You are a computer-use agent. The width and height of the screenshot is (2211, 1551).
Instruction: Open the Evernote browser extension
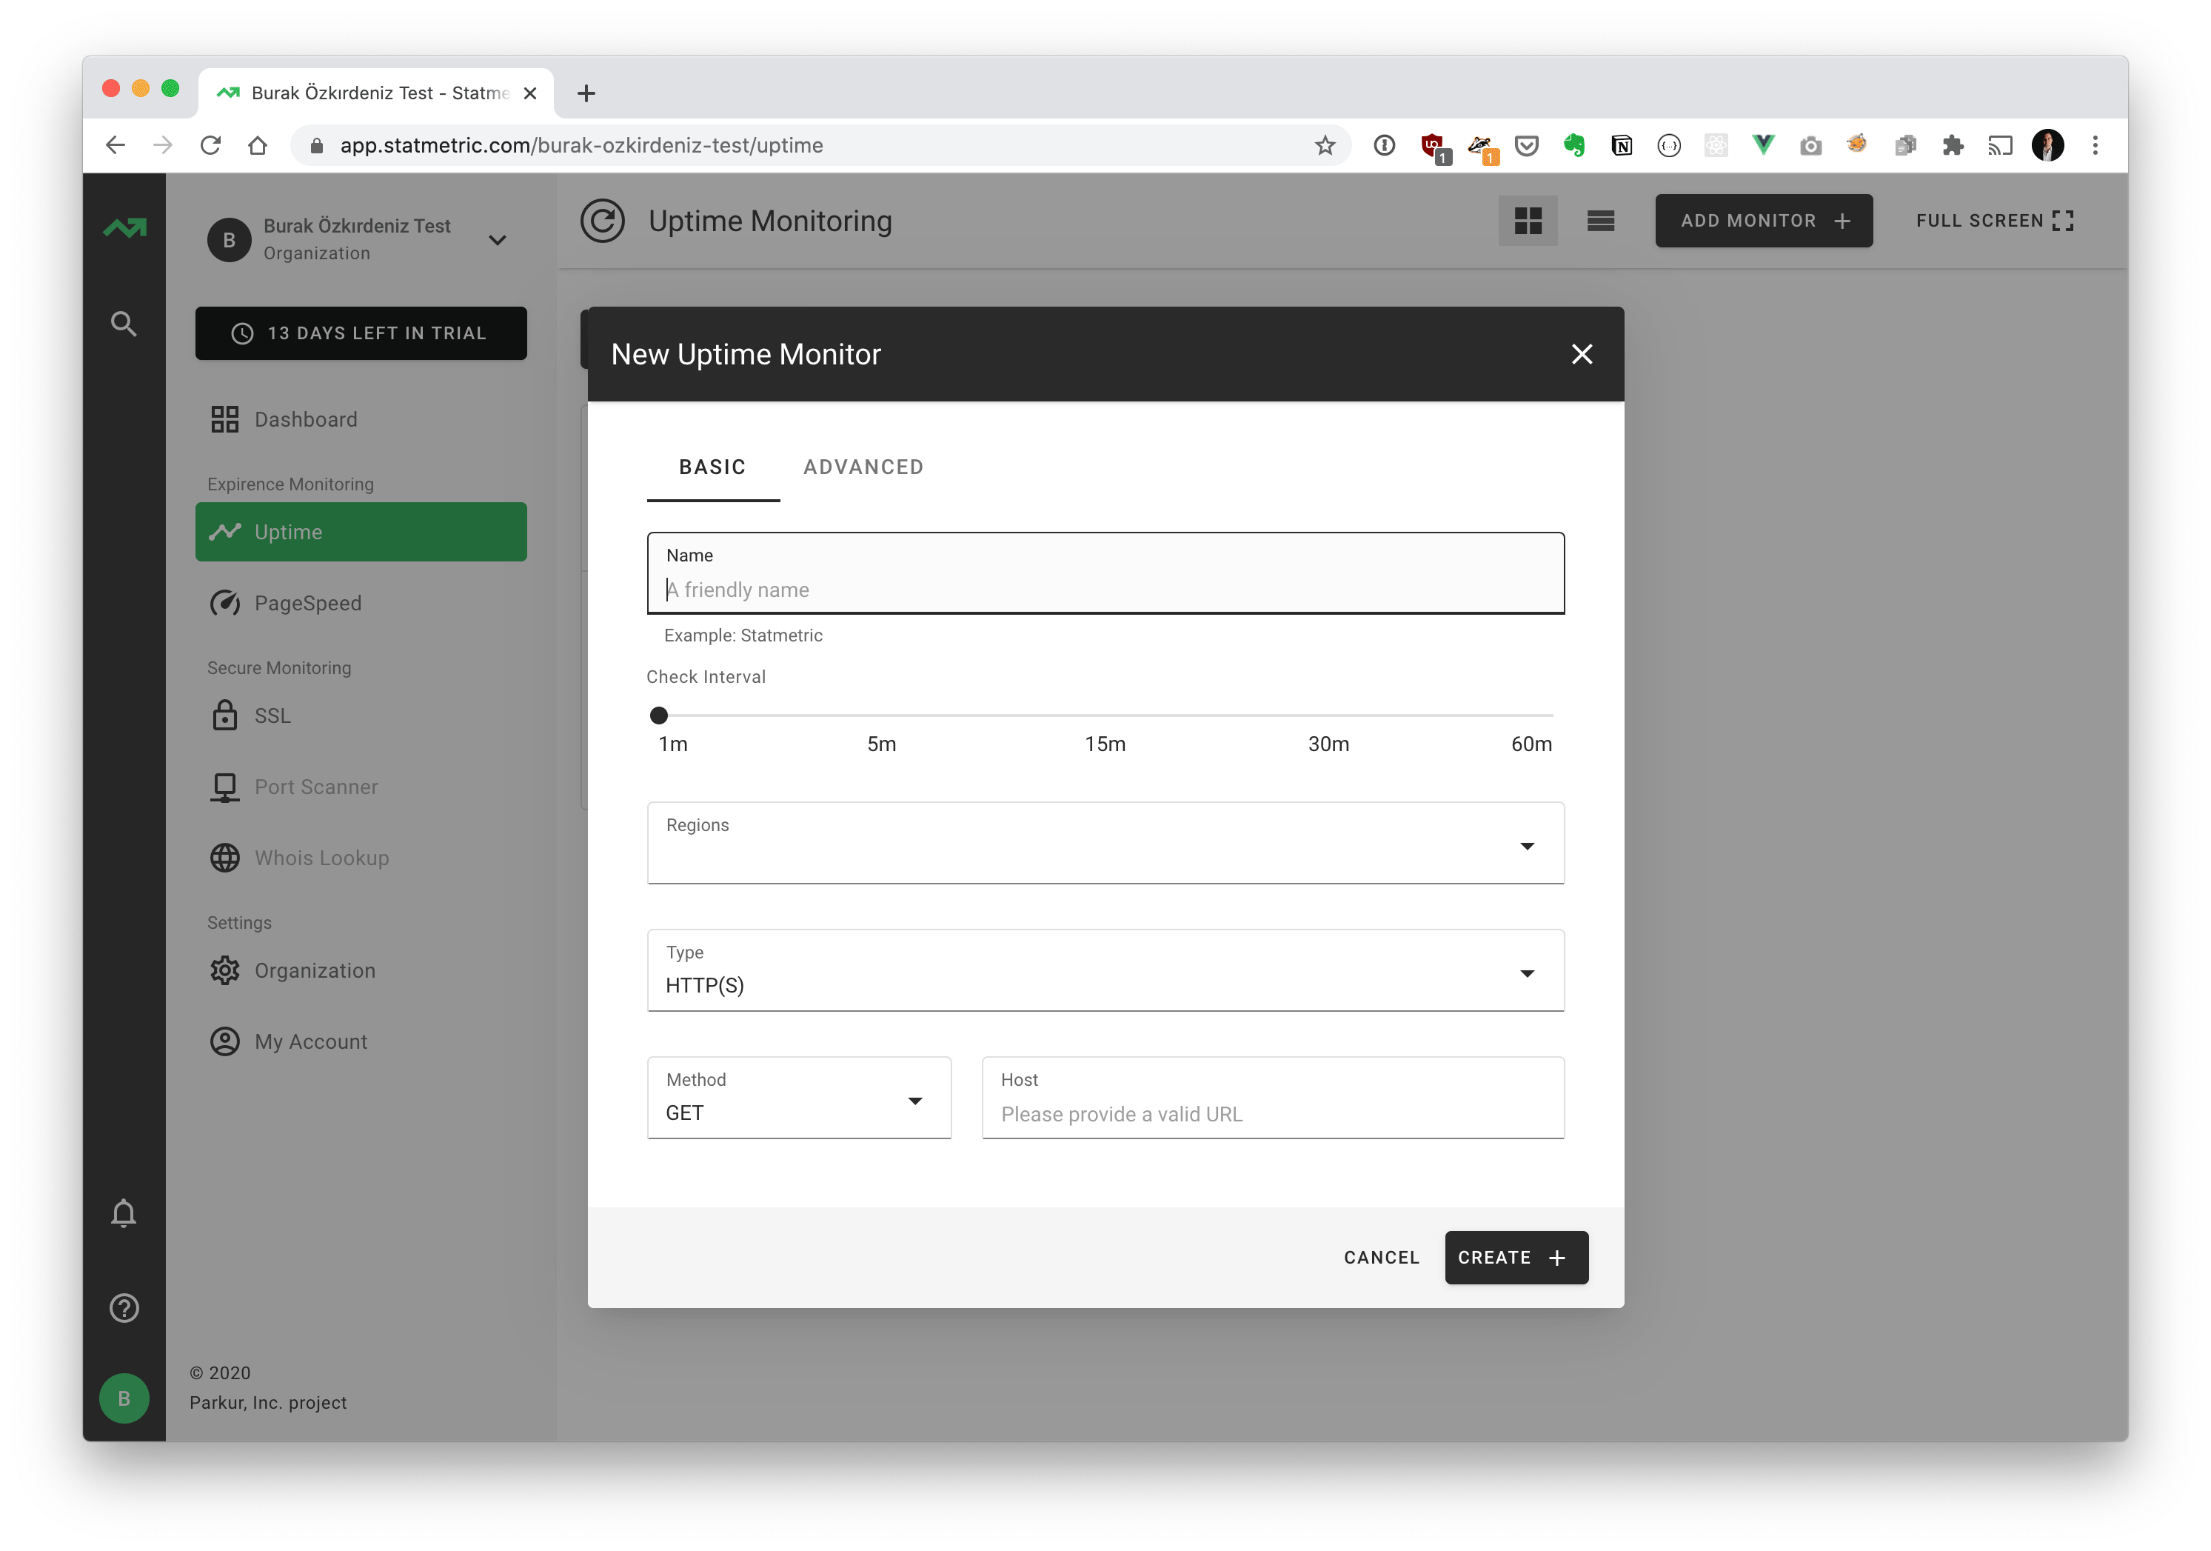[1573, 145]
